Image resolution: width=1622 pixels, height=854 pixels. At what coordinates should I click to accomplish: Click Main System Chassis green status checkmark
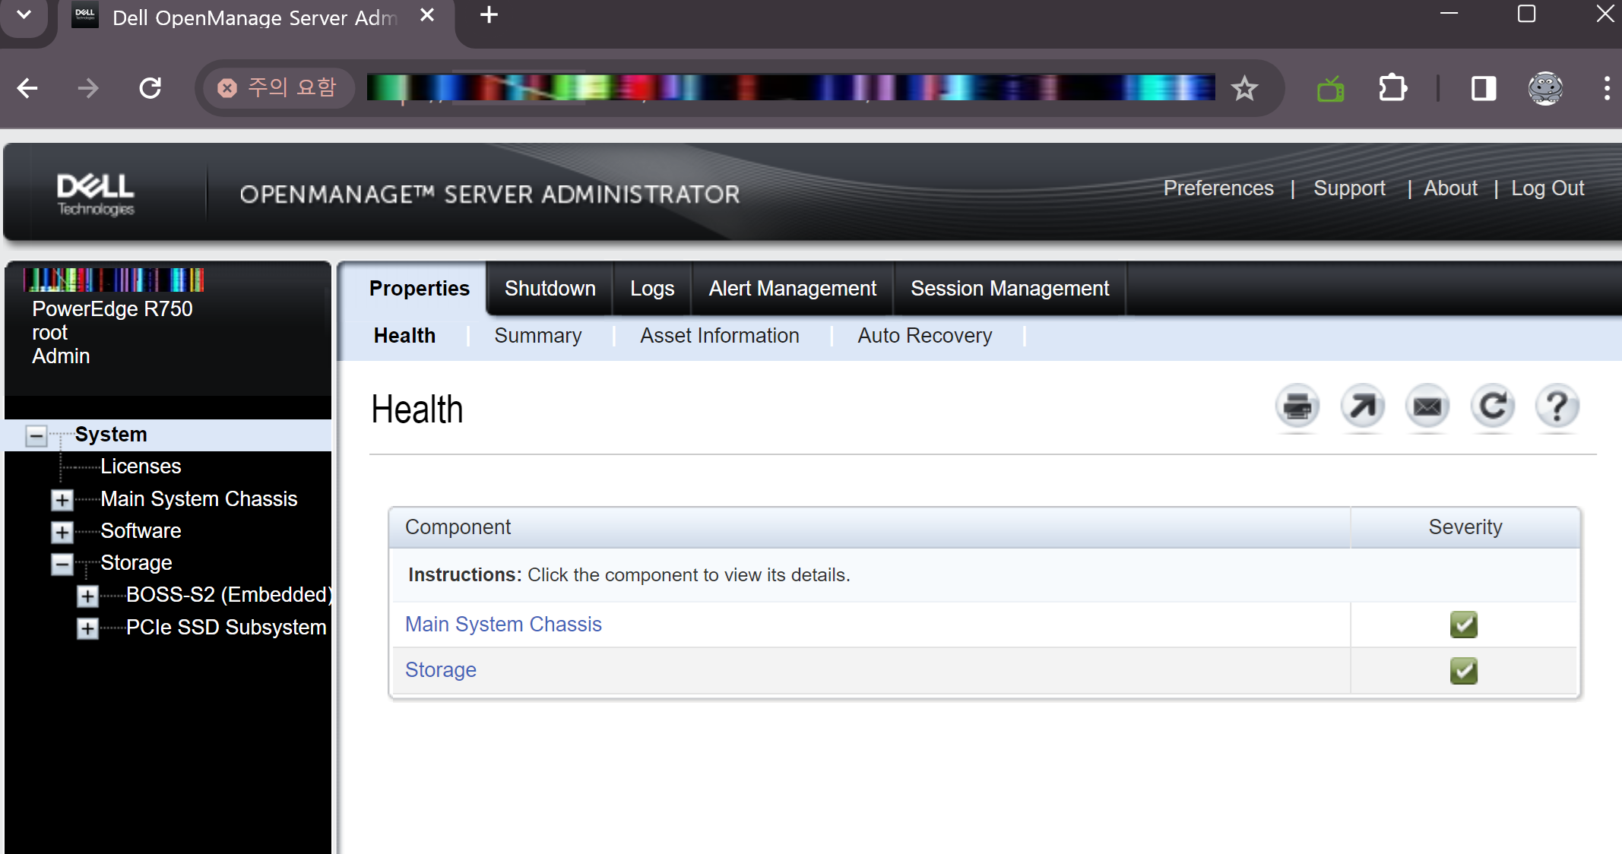(x=1463, y=625)
